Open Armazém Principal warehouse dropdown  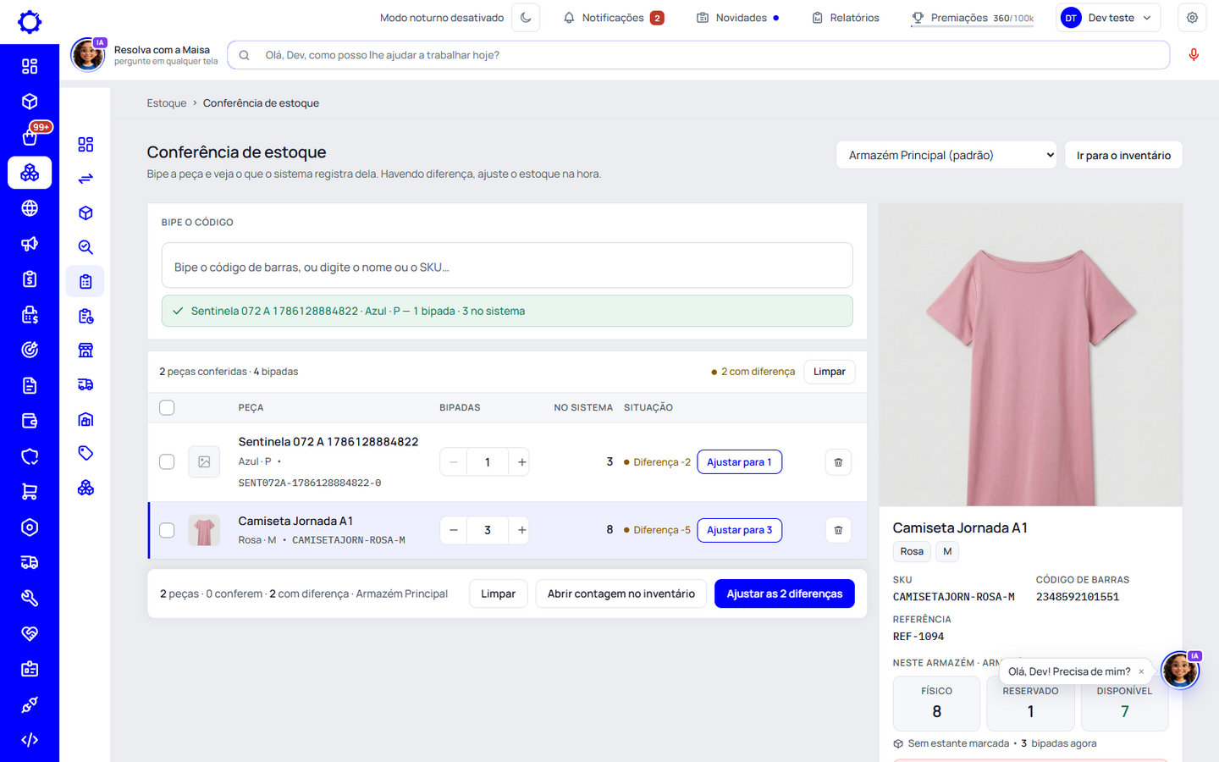coord(946,155)
